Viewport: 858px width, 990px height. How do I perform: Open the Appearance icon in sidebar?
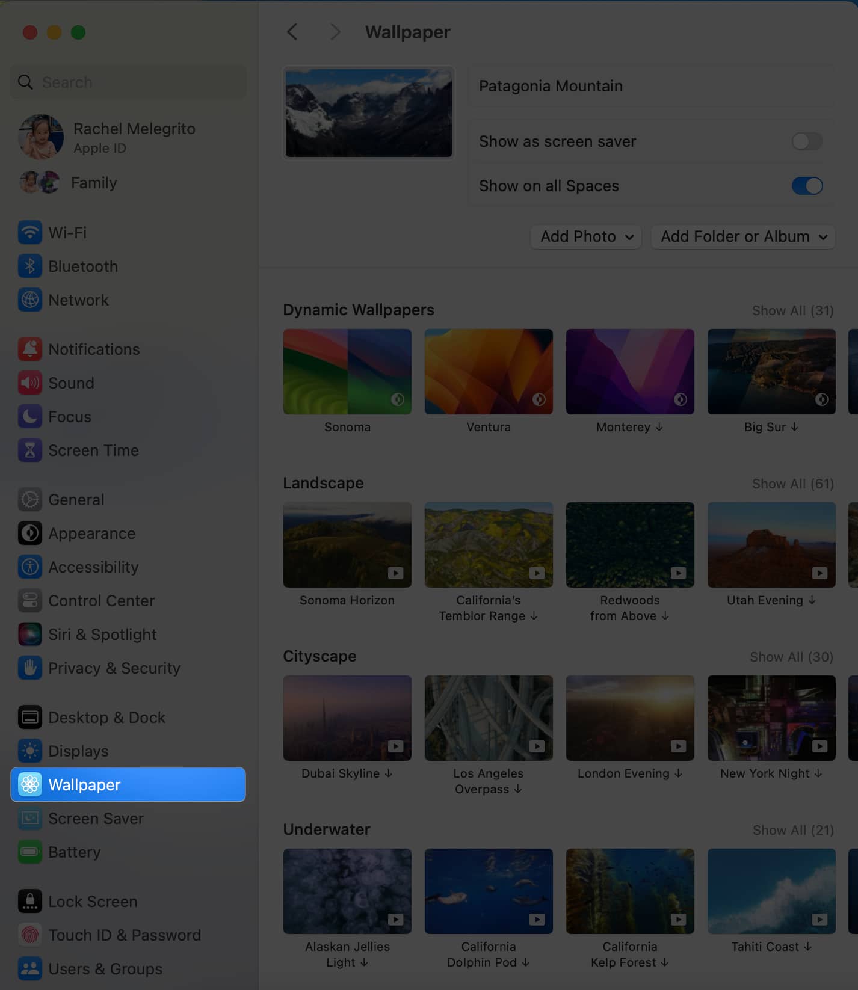click(x=29, y=533)
